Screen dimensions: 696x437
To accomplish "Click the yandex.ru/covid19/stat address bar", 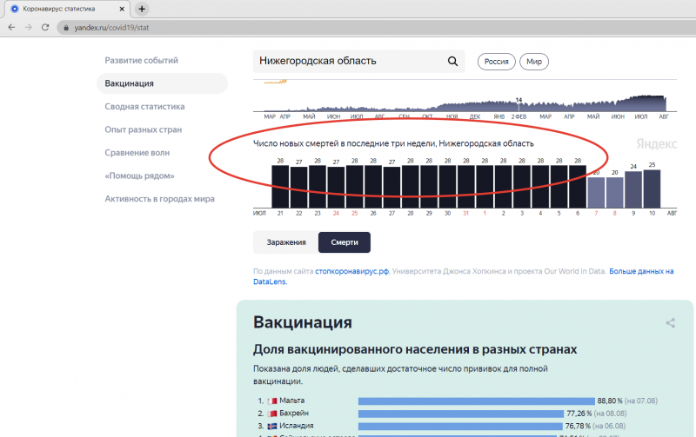I will [x=375, y=28].
